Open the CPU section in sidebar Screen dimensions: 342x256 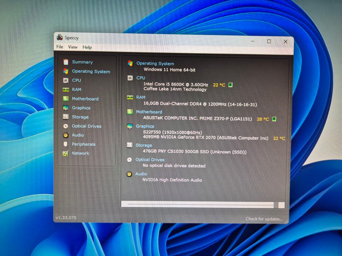point(77,80)
